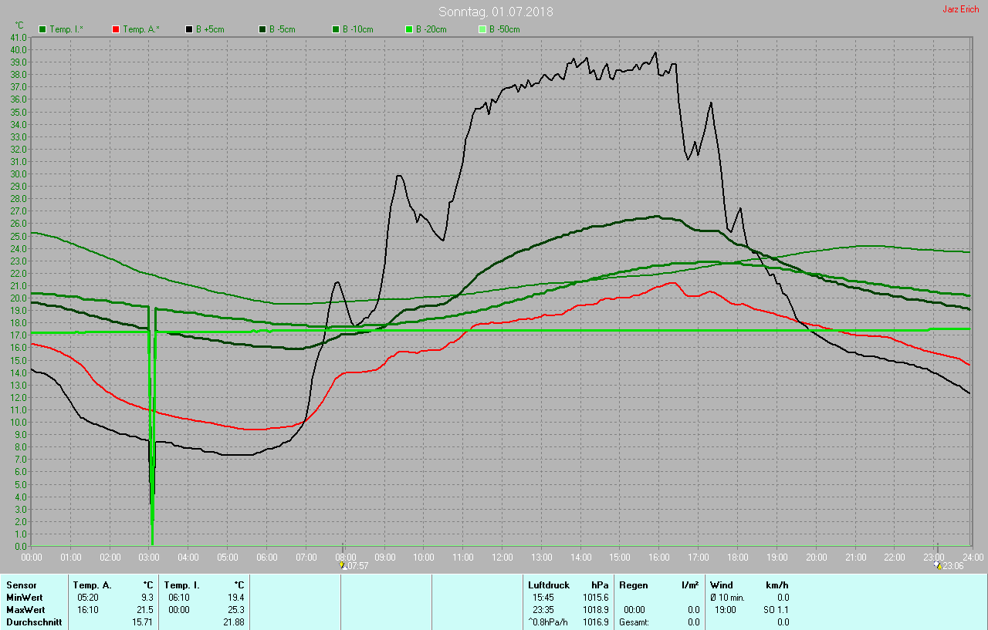Click the 12:00 time axis label
988x630 pixels.
502,557
